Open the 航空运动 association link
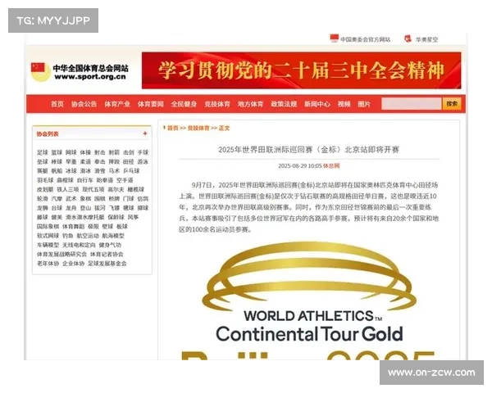 [88, 236]
